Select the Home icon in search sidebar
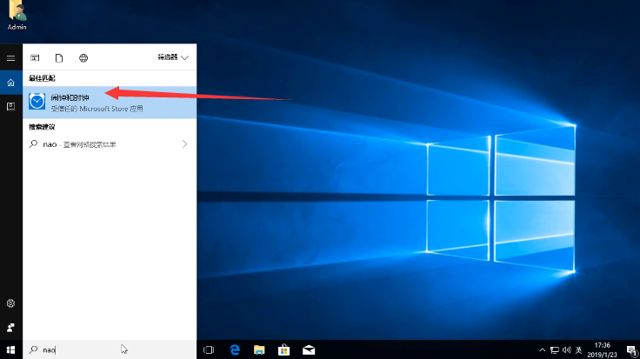Viewport: 640px width, 359px height. pyautogui.click(x=10, y=83)
